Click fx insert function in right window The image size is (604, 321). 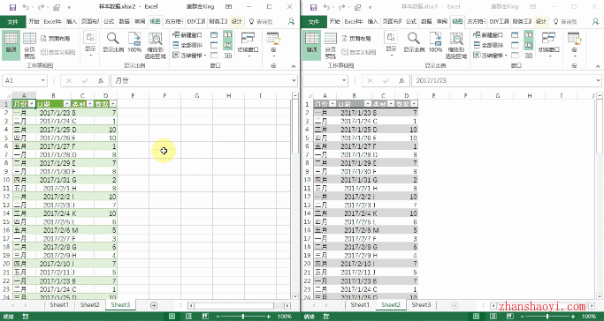(401, 80)
